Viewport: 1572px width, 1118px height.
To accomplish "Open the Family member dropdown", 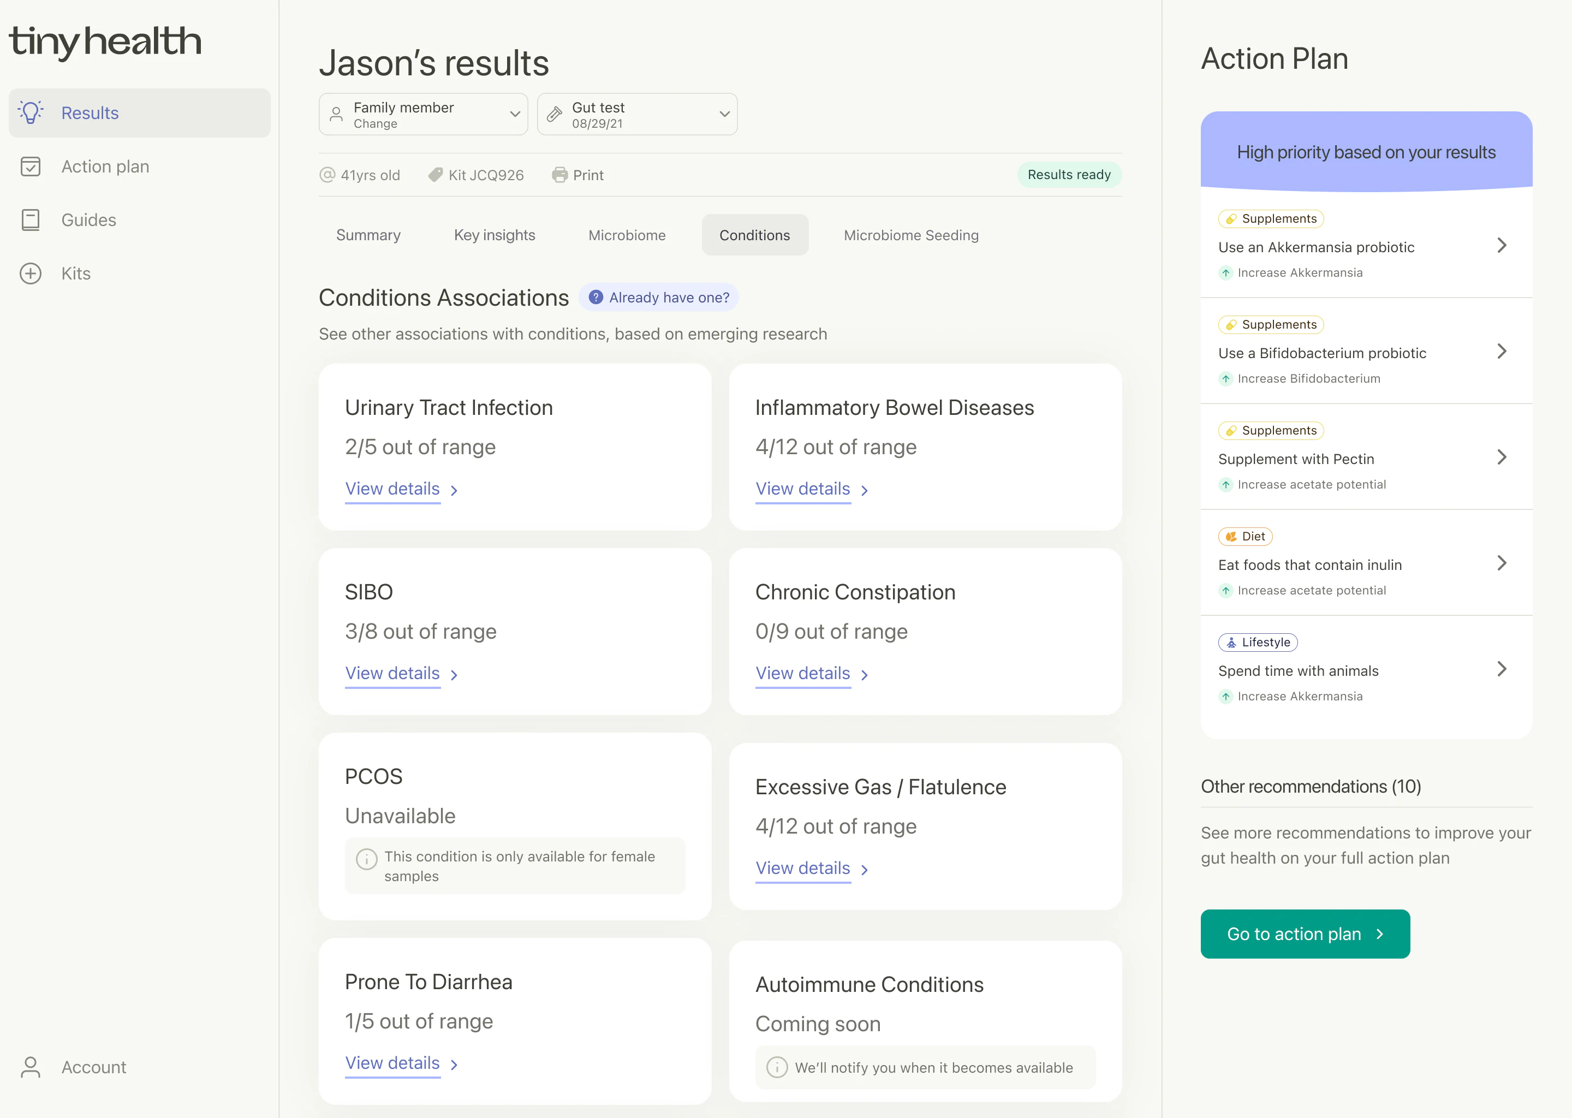I will pos(423,114).
